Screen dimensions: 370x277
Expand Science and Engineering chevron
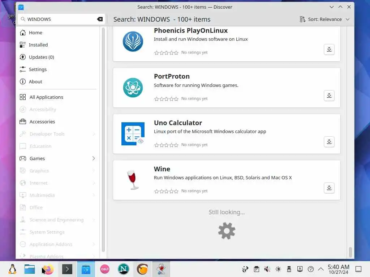coord(94,220)
